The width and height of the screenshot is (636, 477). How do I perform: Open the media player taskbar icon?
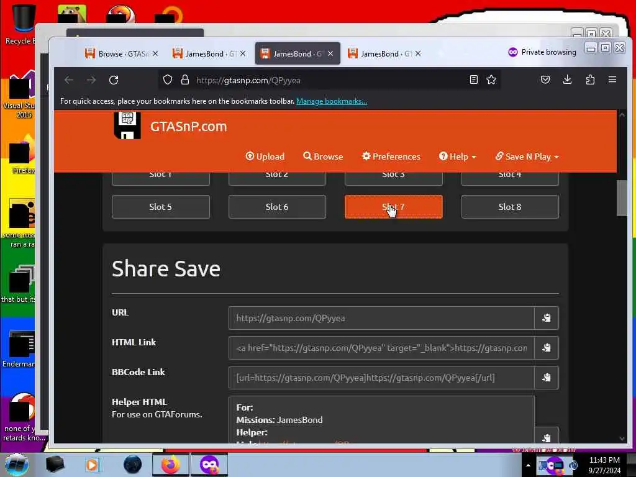92,465
